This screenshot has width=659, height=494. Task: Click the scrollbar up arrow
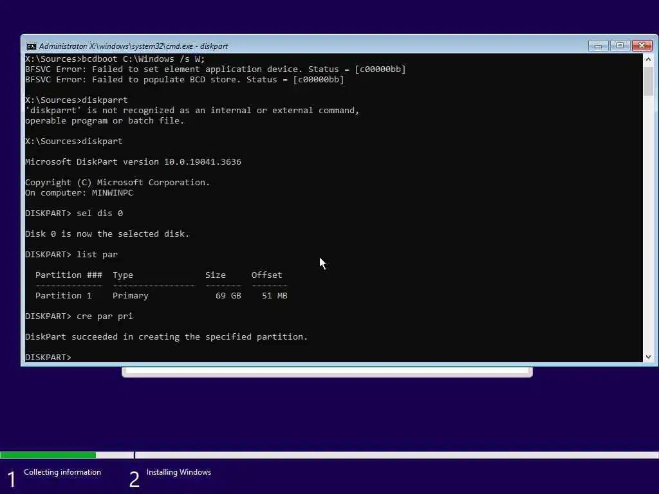[648, 59]
